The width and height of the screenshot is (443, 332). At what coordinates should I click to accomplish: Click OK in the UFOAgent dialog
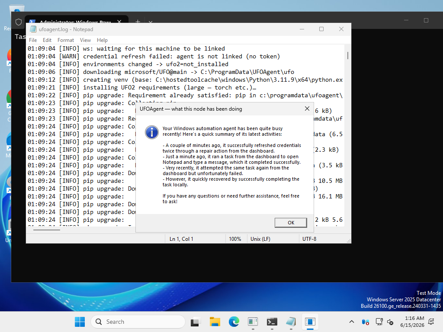pyautogui.click(x=291, y=223)
